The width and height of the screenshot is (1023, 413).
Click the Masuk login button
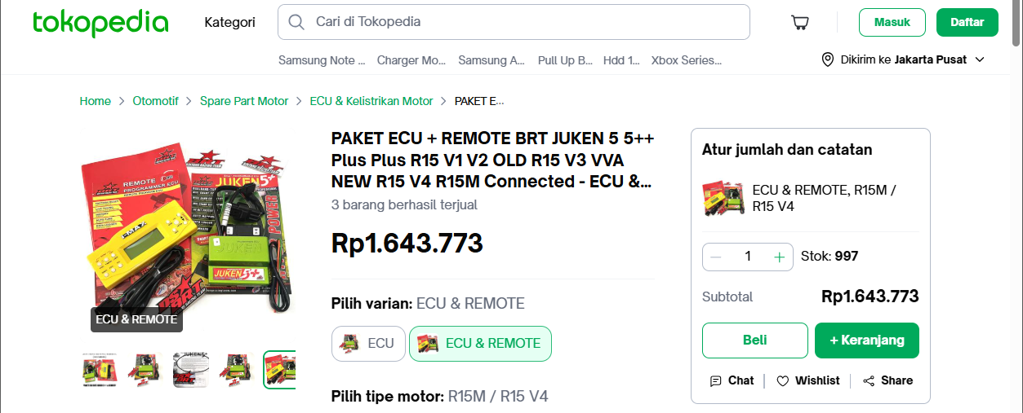(x=892, y=23)
